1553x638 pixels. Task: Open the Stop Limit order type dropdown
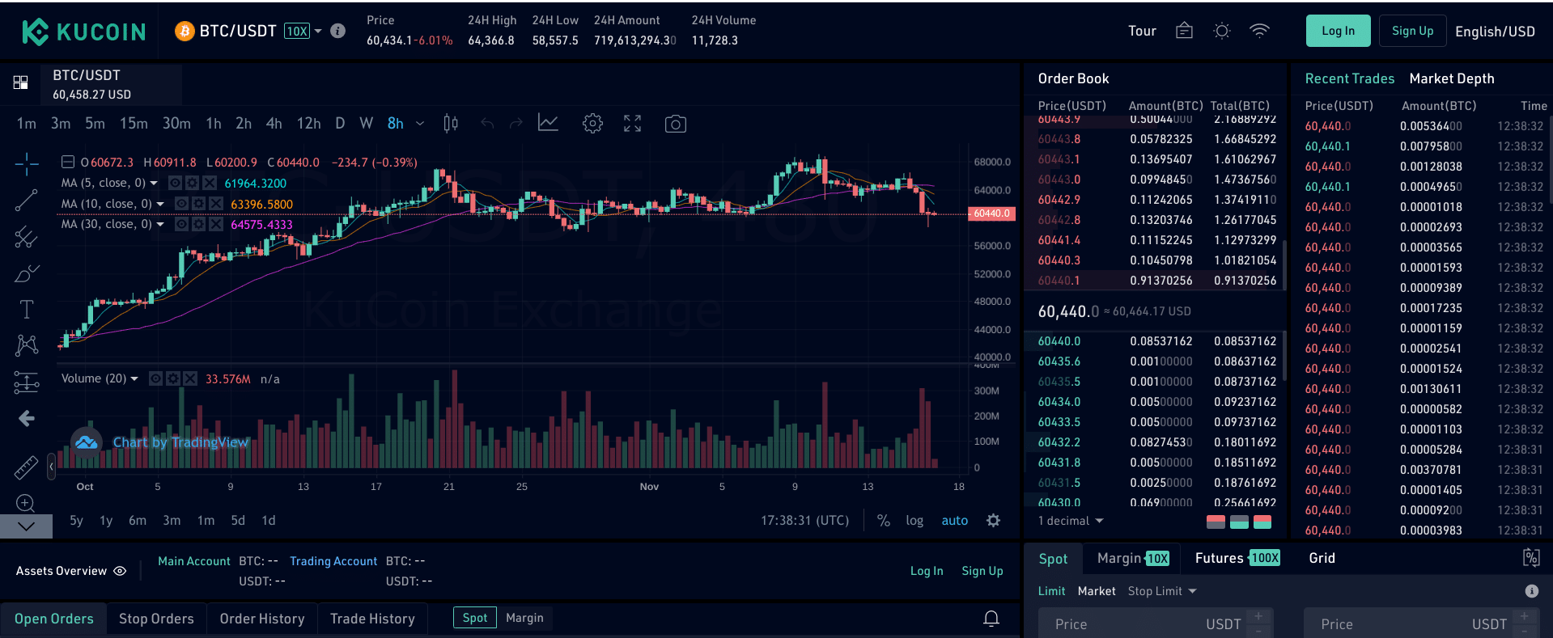pos(1162,591)
